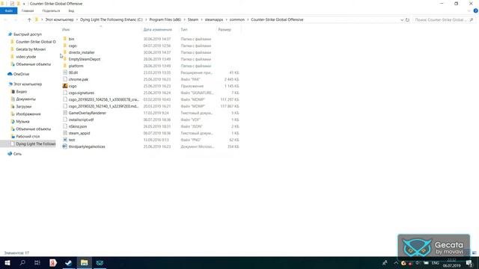Select Downloads under This PC
This screenshot has width=479, height=269.
tap(23, 106)
